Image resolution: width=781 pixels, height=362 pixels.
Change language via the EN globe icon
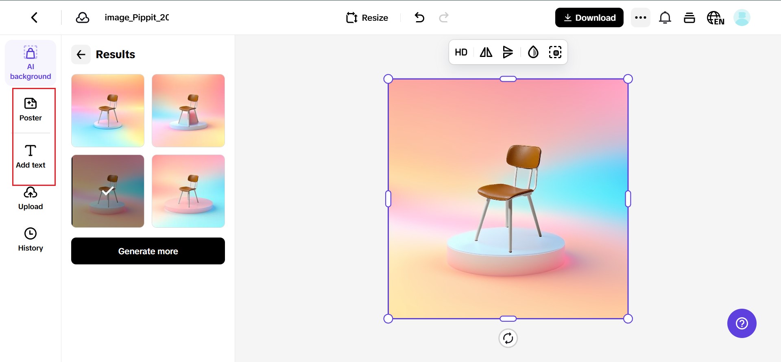tap(716, 18)
